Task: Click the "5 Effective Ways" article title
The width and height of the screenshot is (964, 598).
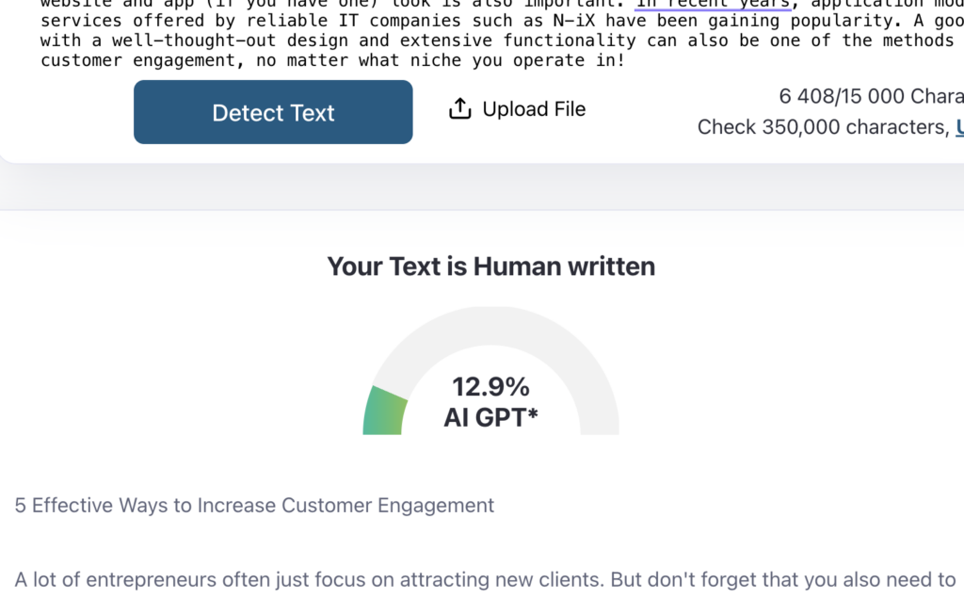Action: point(254,506)
